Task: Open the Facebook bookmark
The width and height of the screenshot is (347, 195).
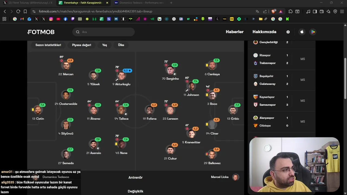Action: (65, 19)
